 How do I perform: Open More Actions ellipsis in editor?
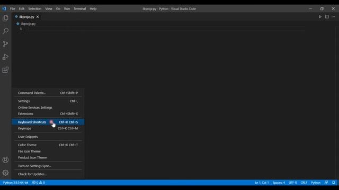(x=333, y=17)
